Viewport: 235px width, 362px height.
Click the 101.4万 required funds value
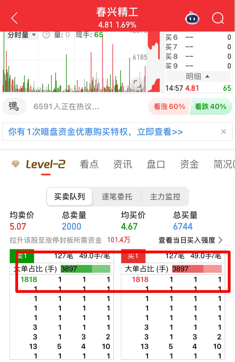[119, 240]
